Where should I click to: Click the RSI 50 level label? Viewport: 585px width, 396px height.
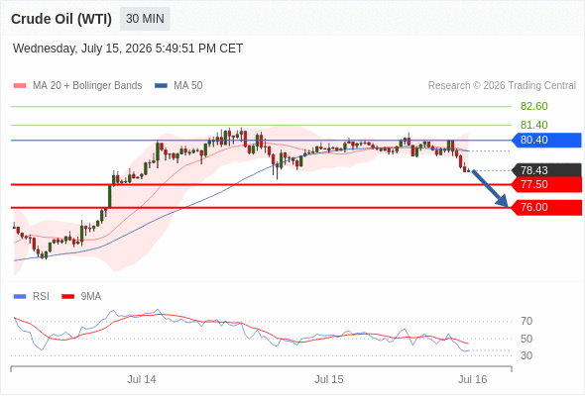point(526,339)
